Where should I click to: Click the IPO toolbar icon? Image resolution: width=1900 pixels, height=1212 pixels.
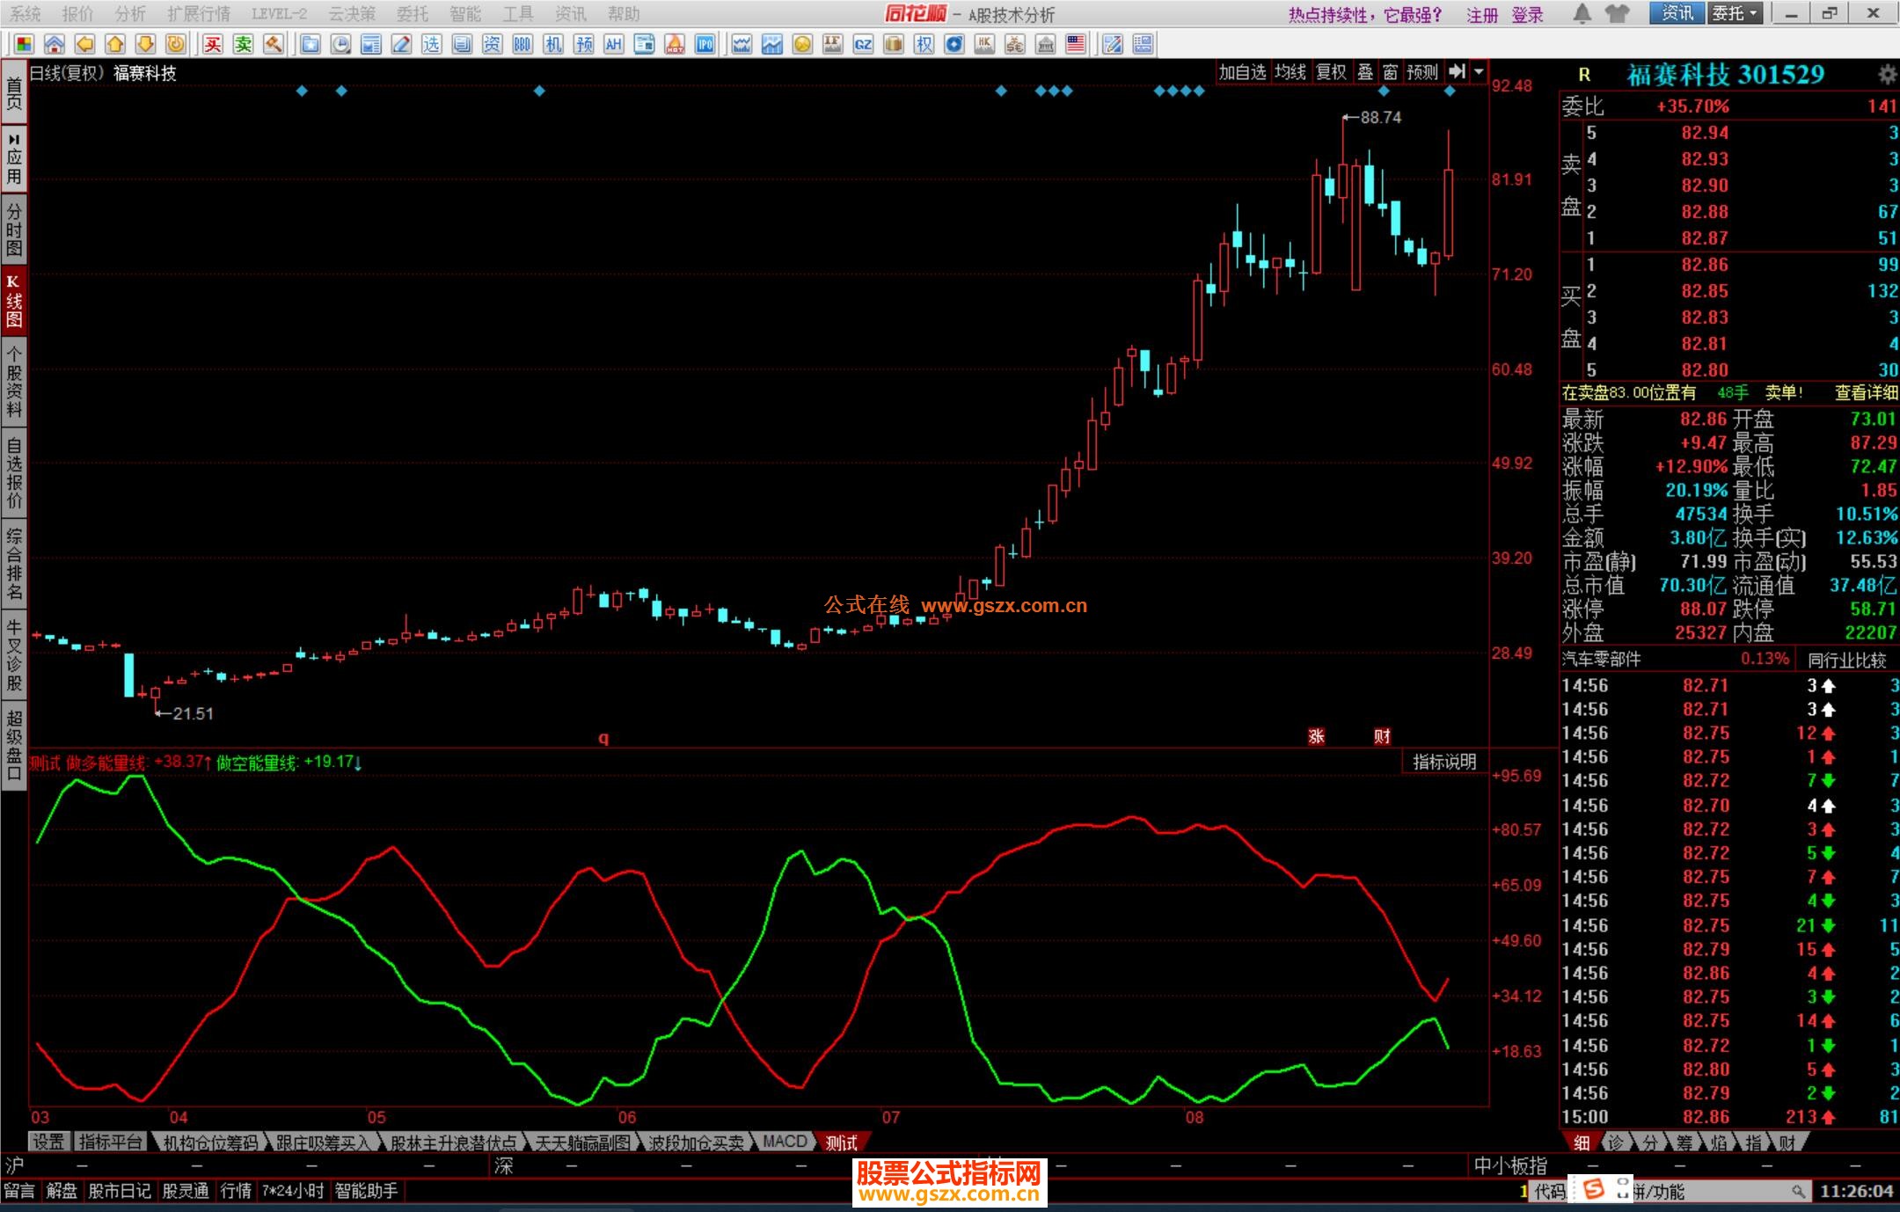705,44
